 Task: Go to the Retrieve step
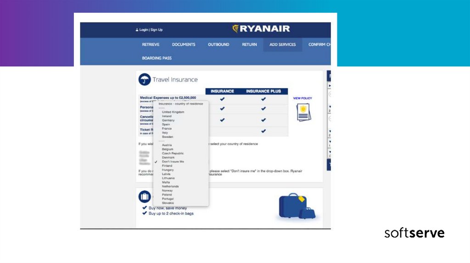click(151, 44)
